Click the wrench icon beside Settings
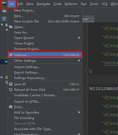Screen dimensions: 118x135 (x=11, y=55)
